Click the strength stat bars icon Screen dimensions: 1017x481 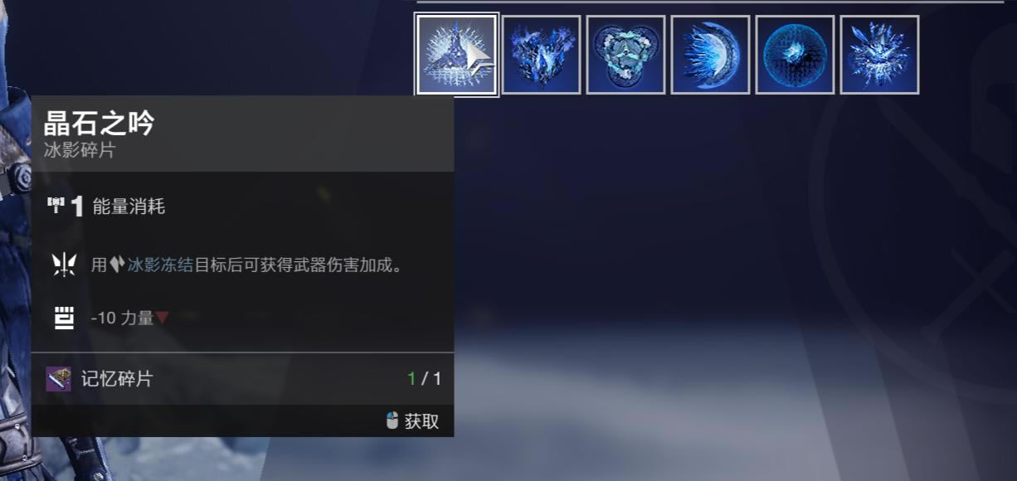pyautogui.click(x=64, y=317)
